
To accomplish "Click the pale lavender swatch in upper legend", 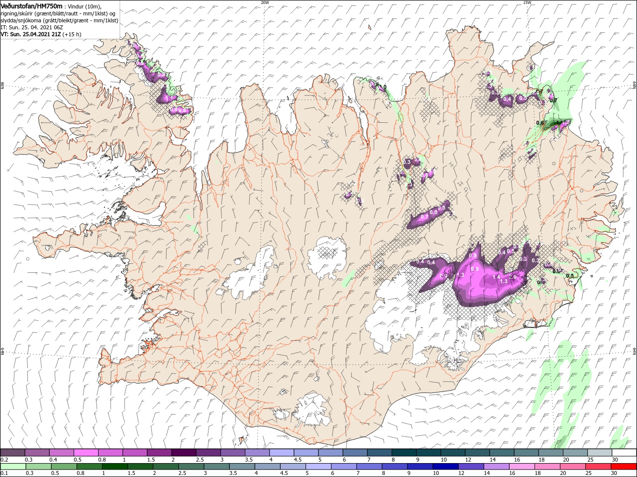I will [282, 453].
